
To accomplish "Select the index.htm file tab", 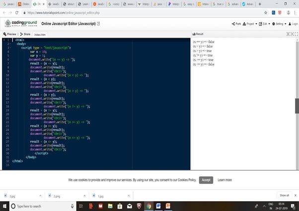I will coord(40,35).
